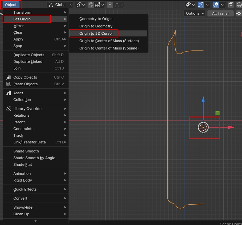Screen dimensions: 242x225
Task: Click the Paste Objects icon
Action: 9,84
